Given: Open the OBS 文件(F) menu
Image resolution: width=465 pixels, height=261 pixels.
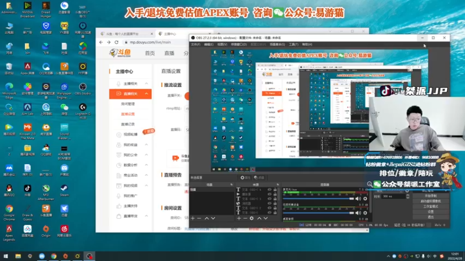Looking at the screenshot, I should (x=196, y=45).
